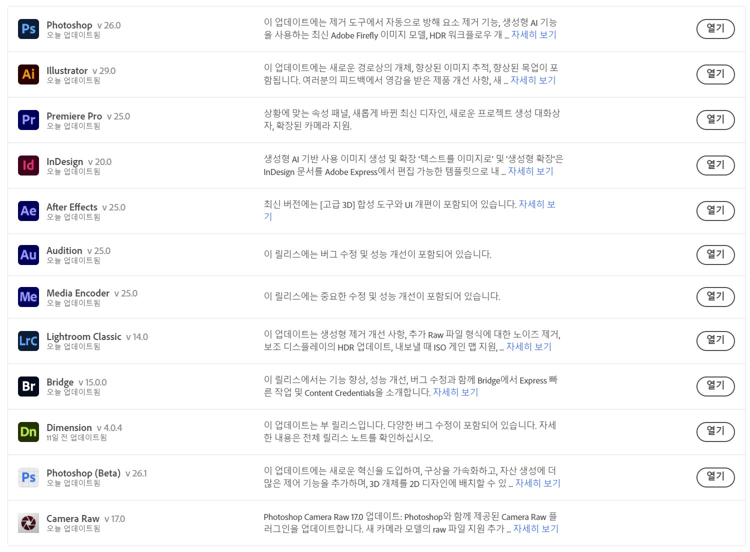Screen dimensions: 750x552
Task: Open Photoshop with its 열기 button
Action: (x=715, y=29)
